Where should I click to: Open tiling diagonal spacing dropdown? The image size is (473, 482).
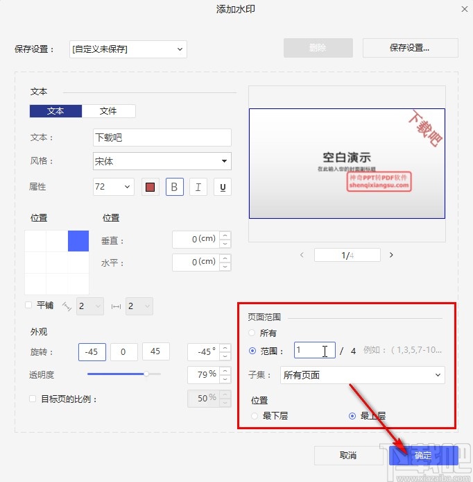click(x=90, y=306)
